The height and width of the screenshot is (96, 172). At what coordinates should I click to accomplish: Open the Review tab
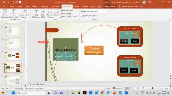click(x=85, y=6)
